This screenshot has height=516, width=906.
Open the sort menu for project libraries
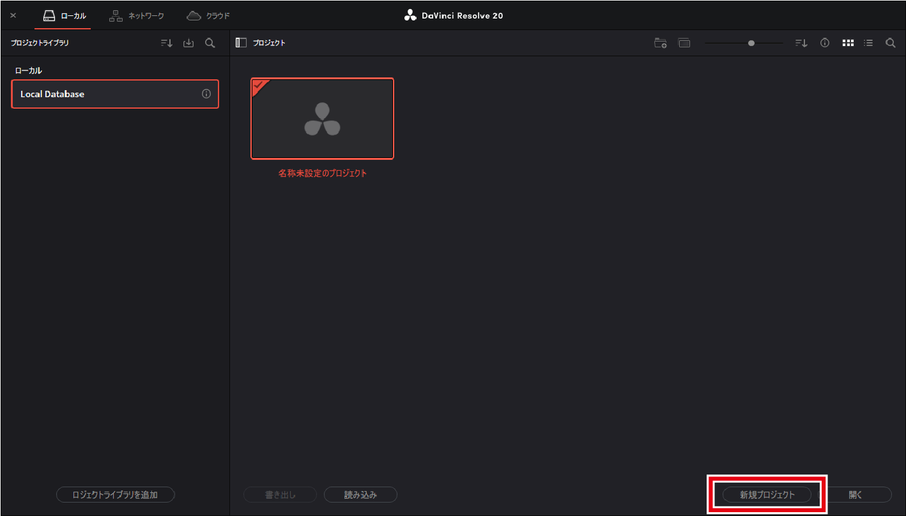167,43
